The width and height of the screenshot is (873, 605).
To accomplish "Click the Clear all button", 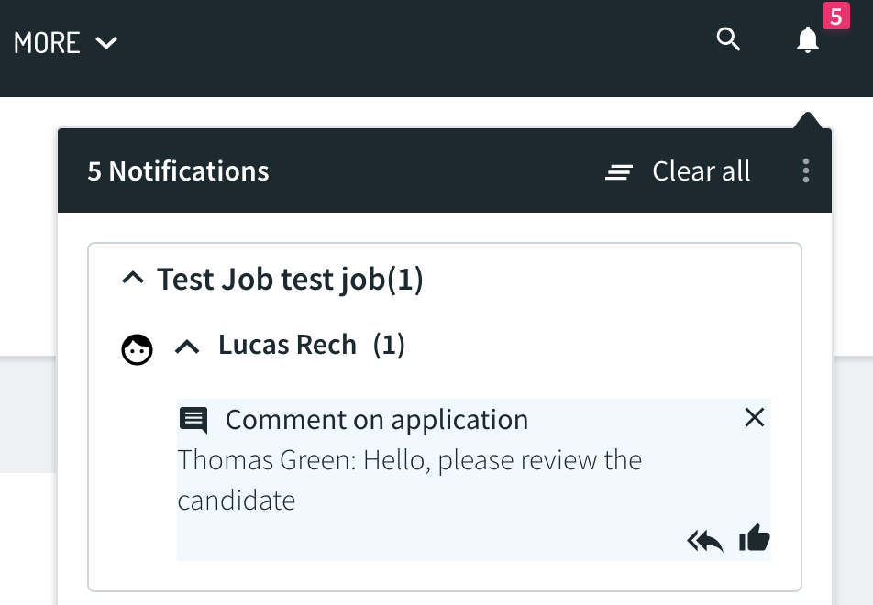I will point(677,170).
